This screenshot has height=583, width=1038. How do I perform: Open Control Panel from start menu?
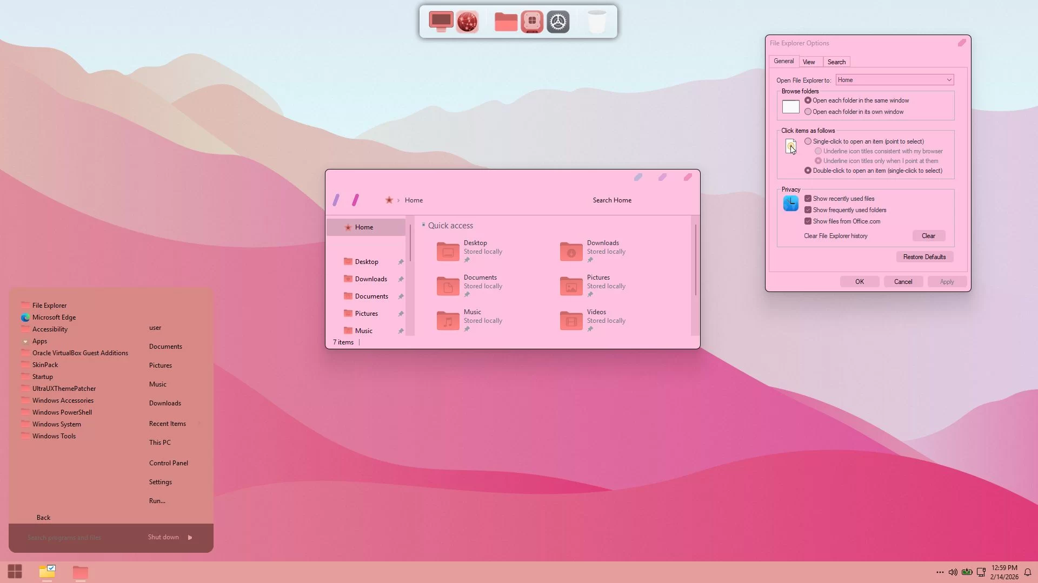point(168,463)
